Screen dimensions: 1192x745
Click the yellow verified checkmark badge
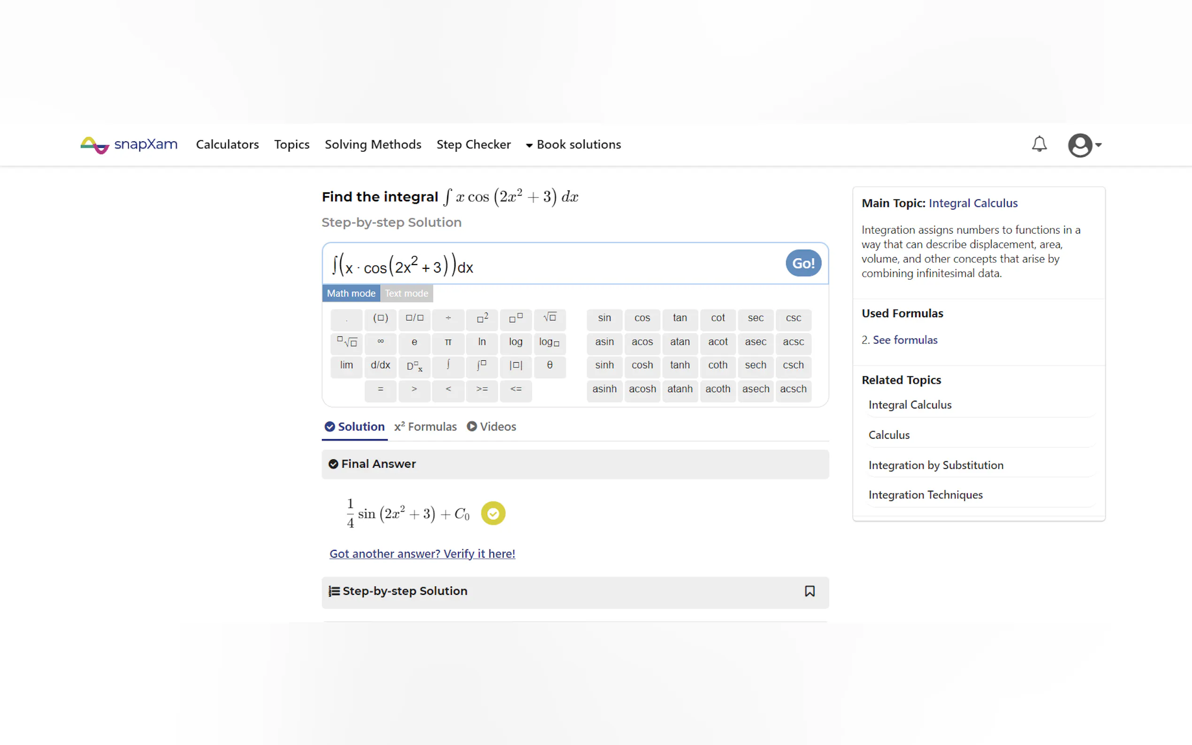click(x=493, y=513)
